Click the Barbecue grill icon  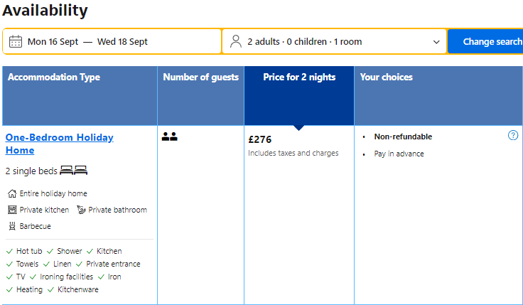[x=12, y=226]
